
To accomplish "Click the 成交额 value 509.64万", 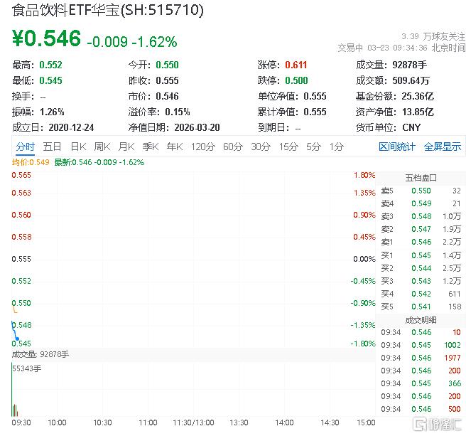I will click(x=411, y=80).
